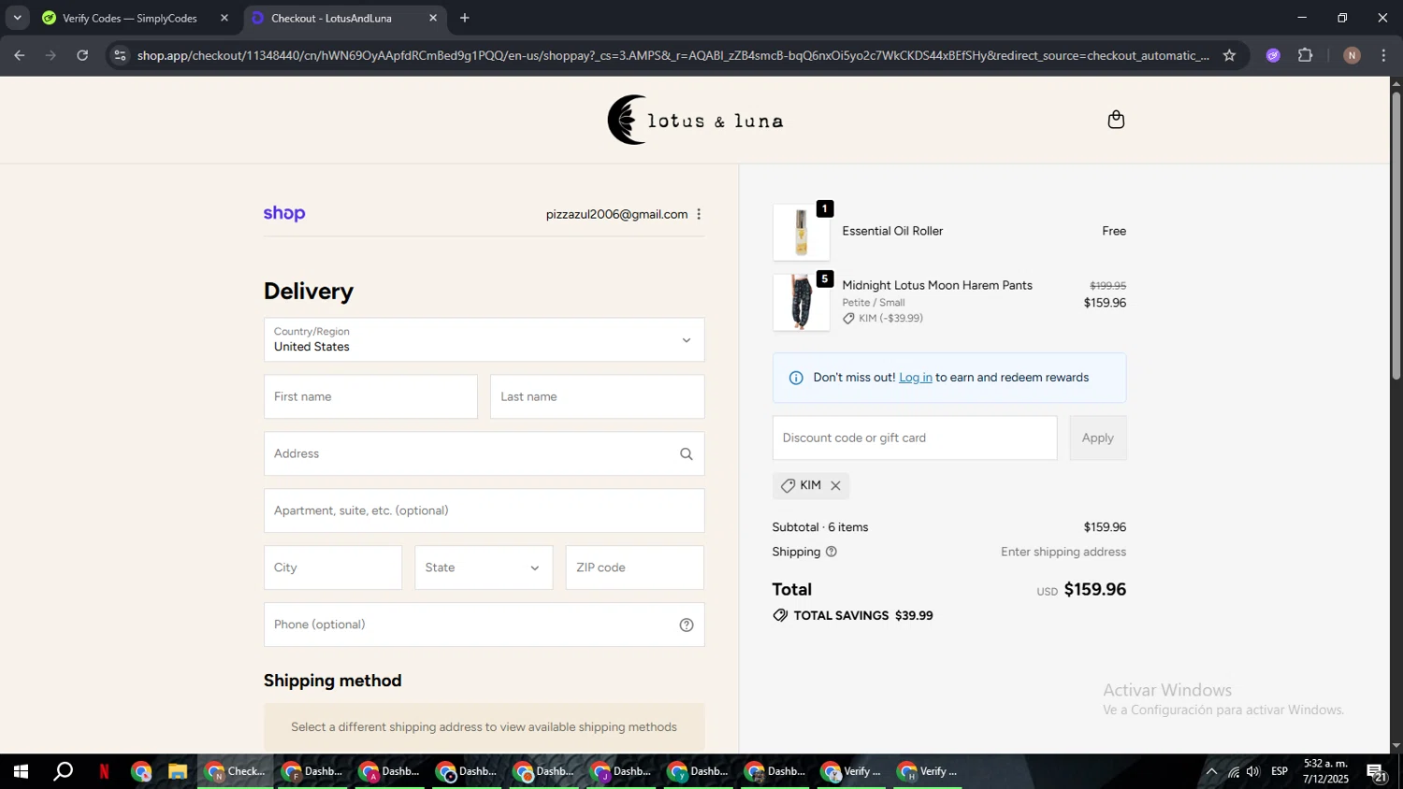Open File Explorer from taskbar
The height and width of the screenshot is (789, 1403).
point(178,772)
